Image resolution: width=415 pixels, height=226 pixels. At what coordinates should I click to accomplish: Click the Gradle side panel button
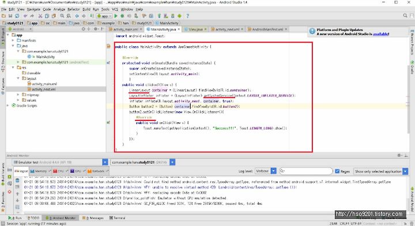click(x=412, y=67)
